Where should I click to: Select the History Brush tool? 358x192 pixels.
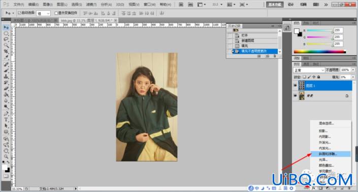click(6, 83)
